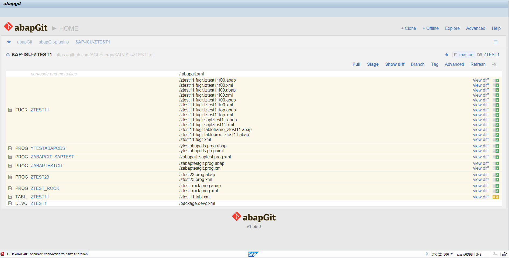Open the repo-level Advanced dropdown

point(454,64)
